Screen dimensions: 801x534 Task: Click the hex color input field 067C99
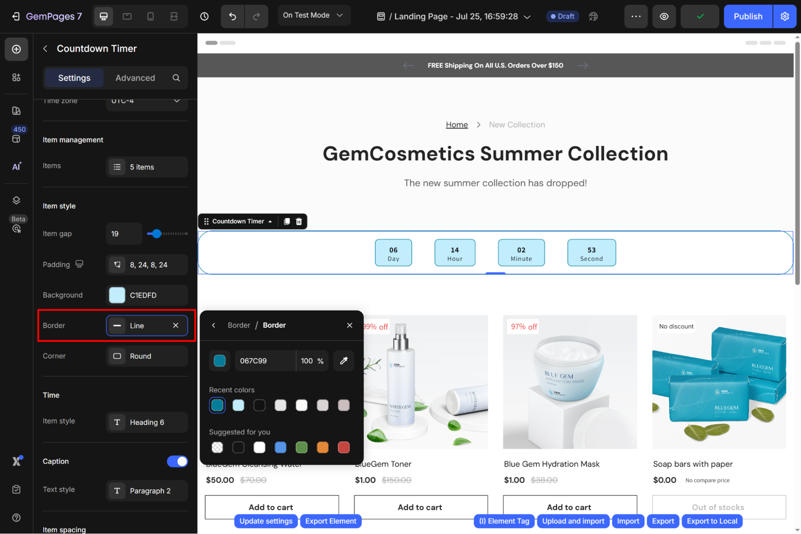tap(265, 361)
